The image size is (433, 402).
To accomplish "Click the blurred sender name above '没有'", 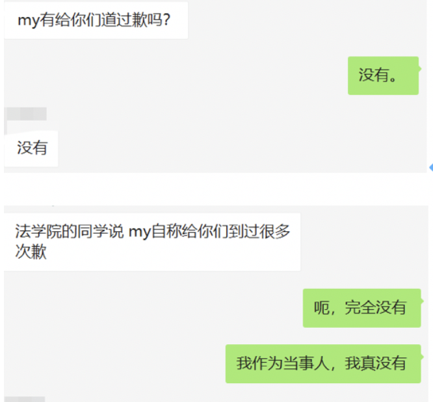I will pyautogui.click(x=27, y=114).
